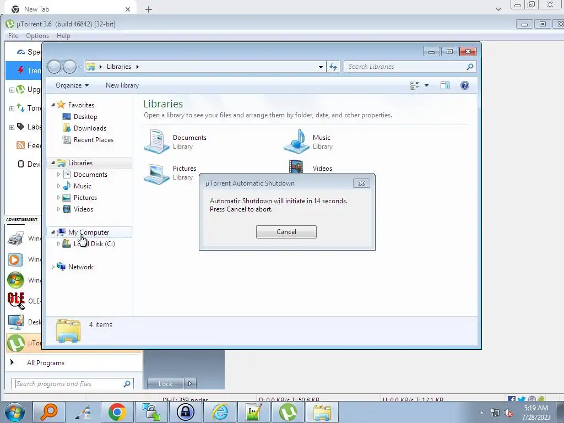Open the Organize dropdown menu

[x=72, y=85]
